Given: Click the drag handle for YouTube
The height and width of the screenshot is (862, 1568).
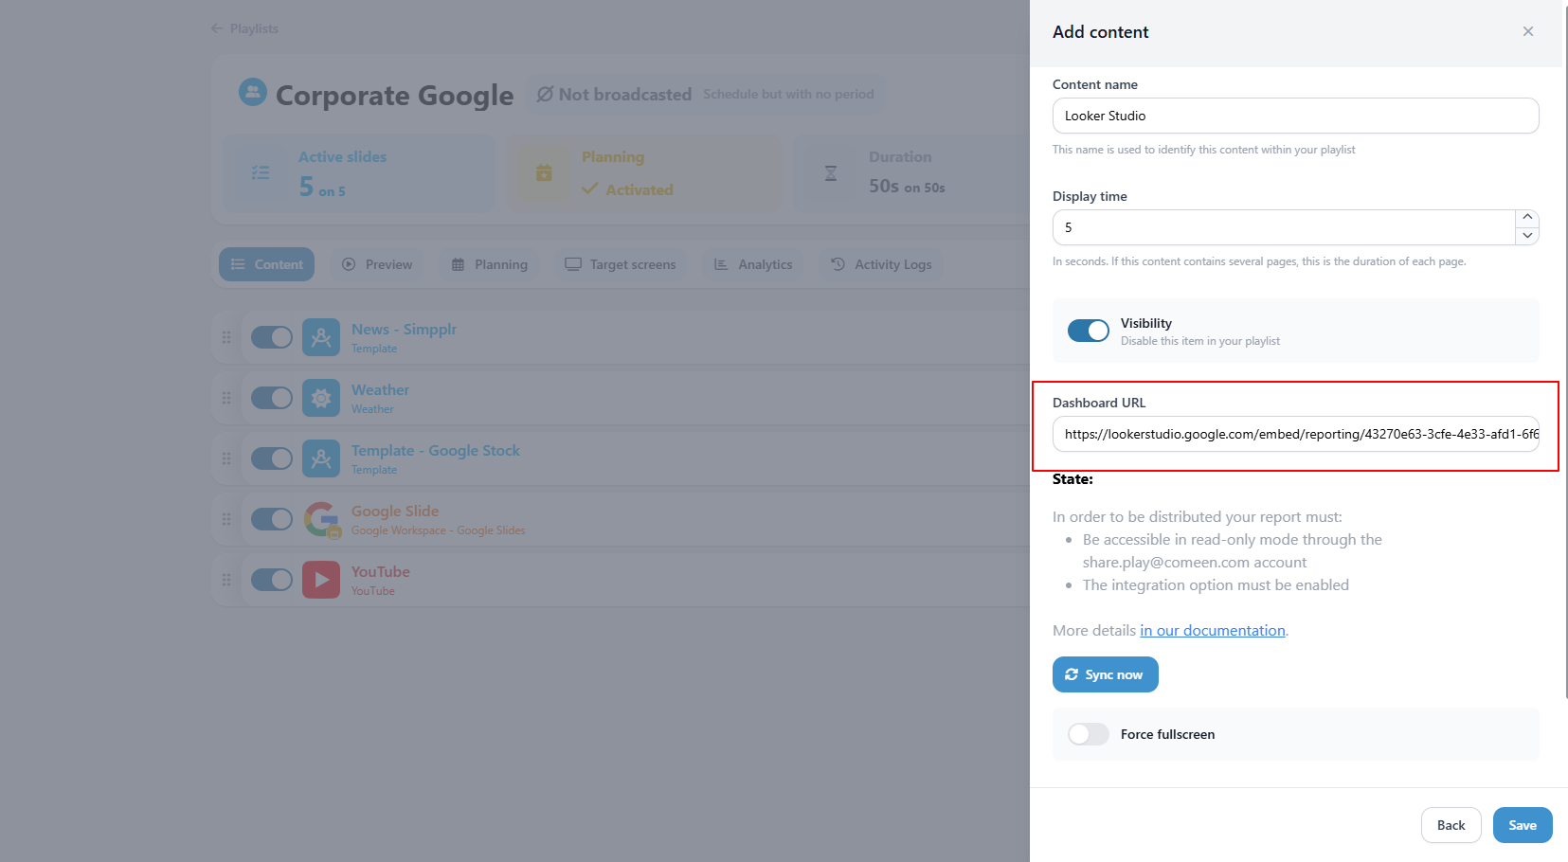Looking at the screenshot, I should [226, 580].
